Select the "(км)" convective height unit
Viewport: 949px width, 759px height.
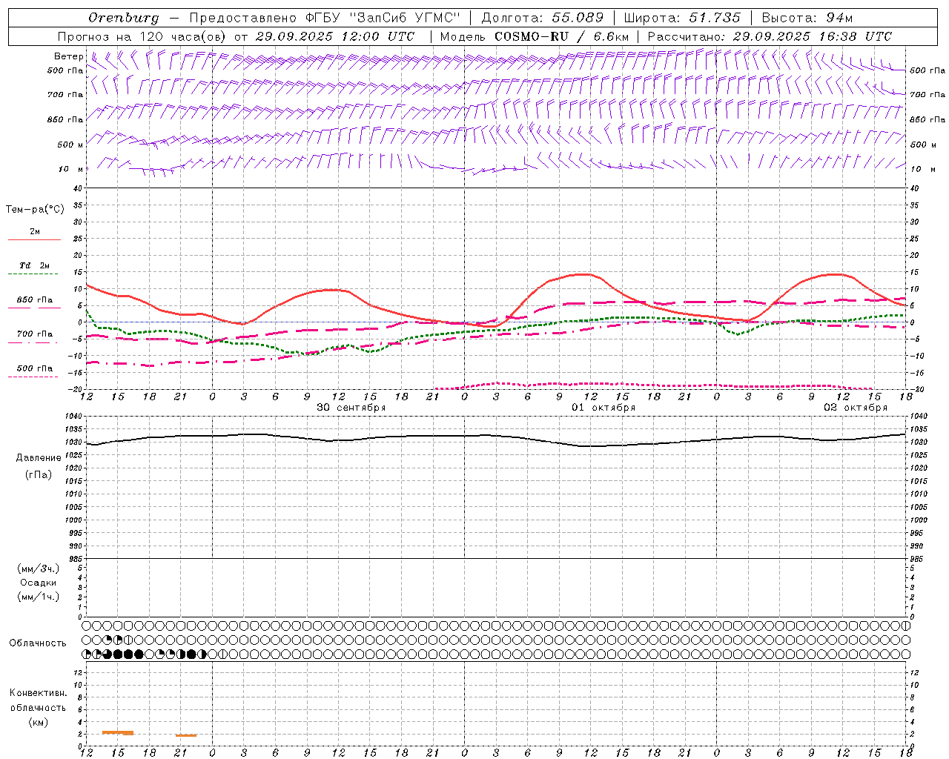pyautogui.click(x=39, y=722)
